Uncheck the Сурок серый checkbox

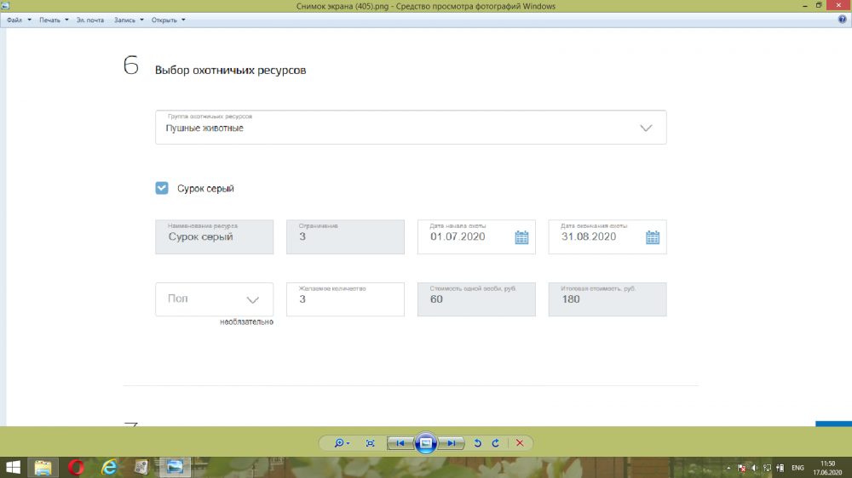162,188
